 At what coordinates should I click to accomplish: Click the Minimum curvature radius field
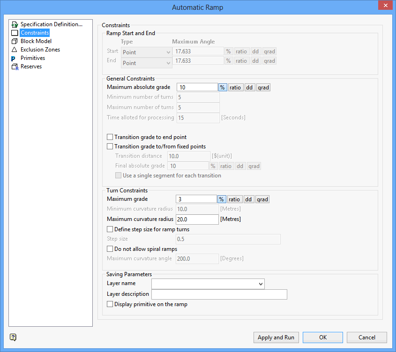pyautogui.click(x=197, y=209)
